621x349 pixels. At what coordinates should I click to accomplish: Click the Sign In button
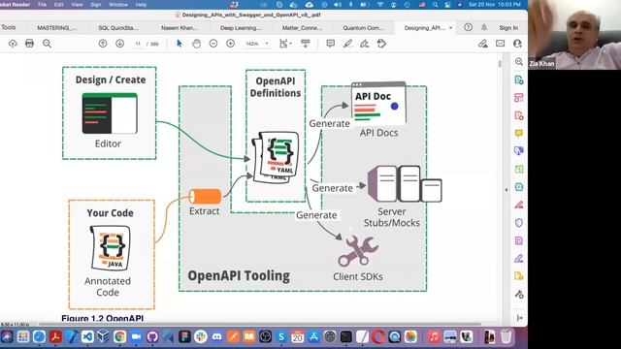(x=508, y=28)
